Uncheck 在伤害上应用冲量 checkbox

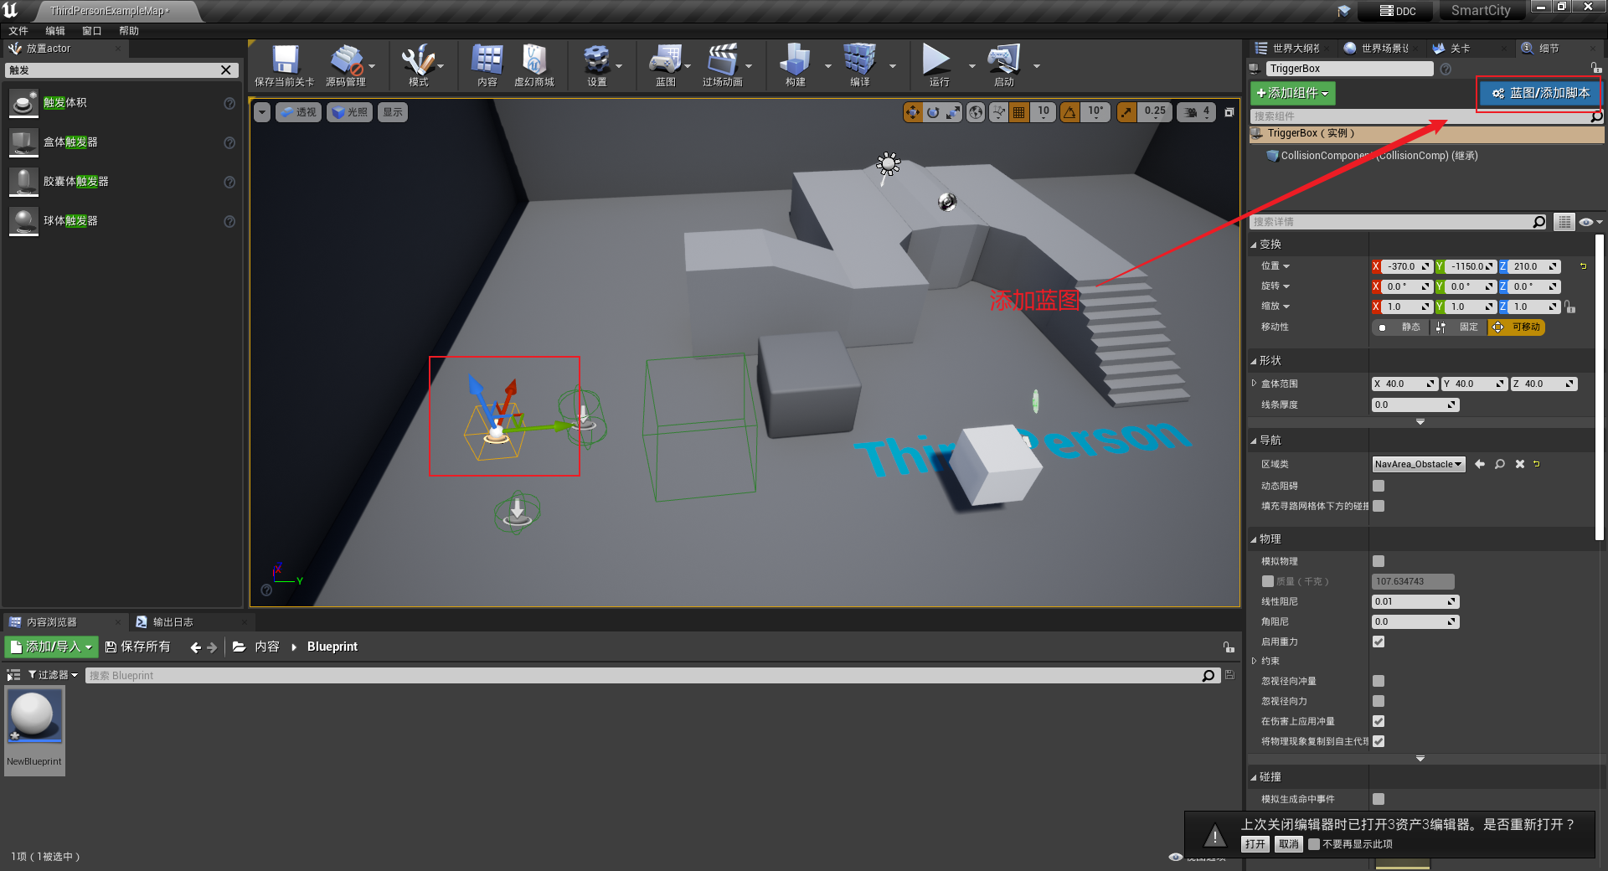point(1379,721)
